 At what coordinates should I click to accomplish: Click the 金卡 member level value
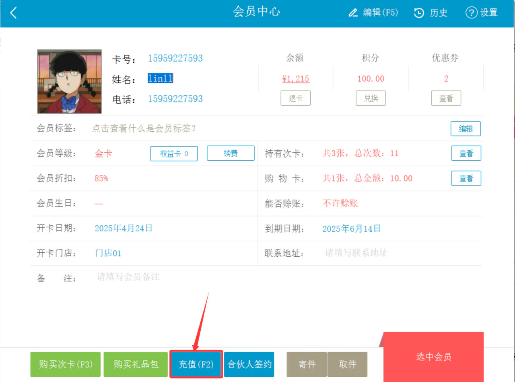tap(103, 153)
